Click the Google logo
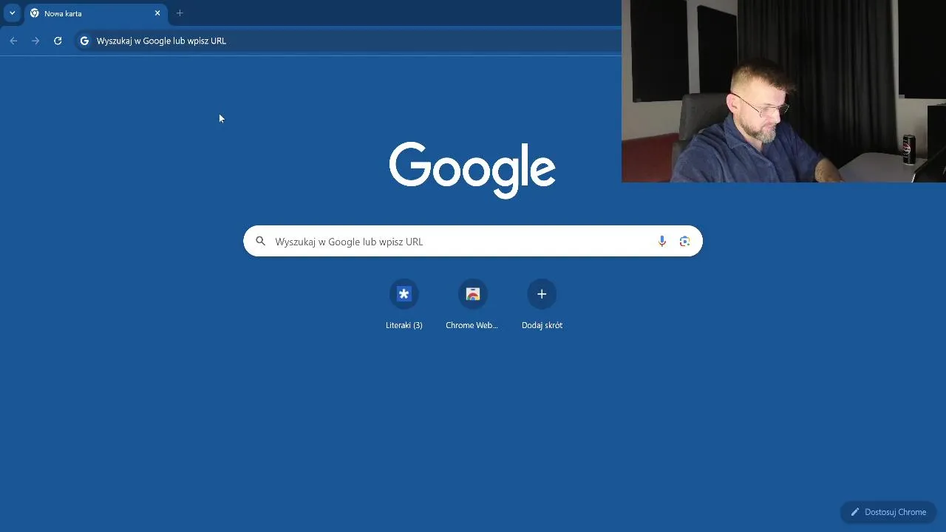 pos(472,170)
